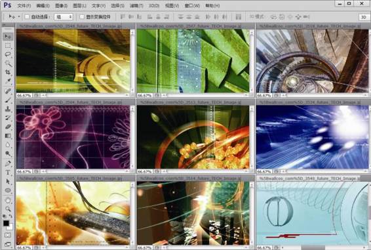Swap foreground and background colors arrow
This screenshot has height=250, width=371.
[10, 216]
